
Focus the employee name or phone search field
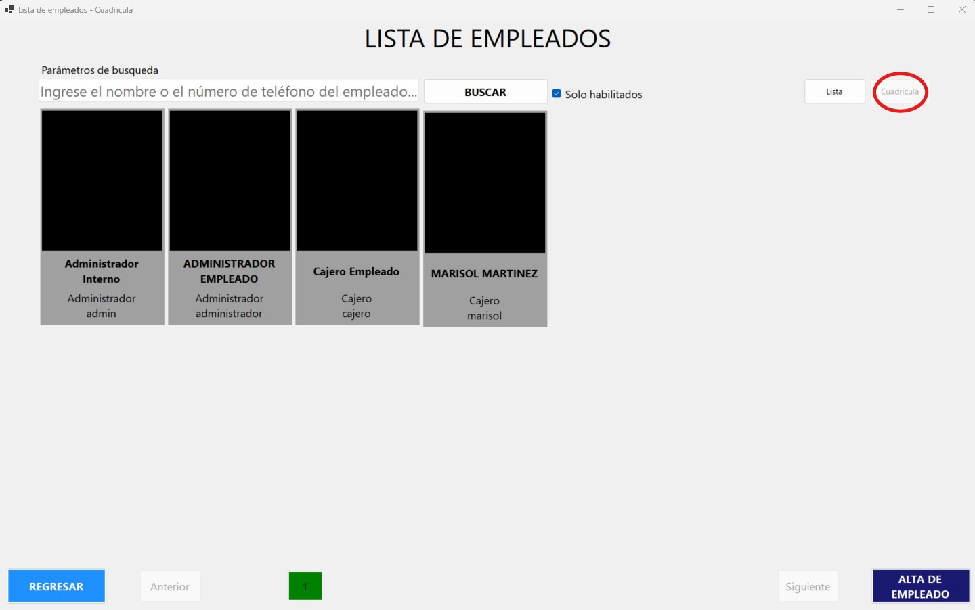(x=228, y=91)
